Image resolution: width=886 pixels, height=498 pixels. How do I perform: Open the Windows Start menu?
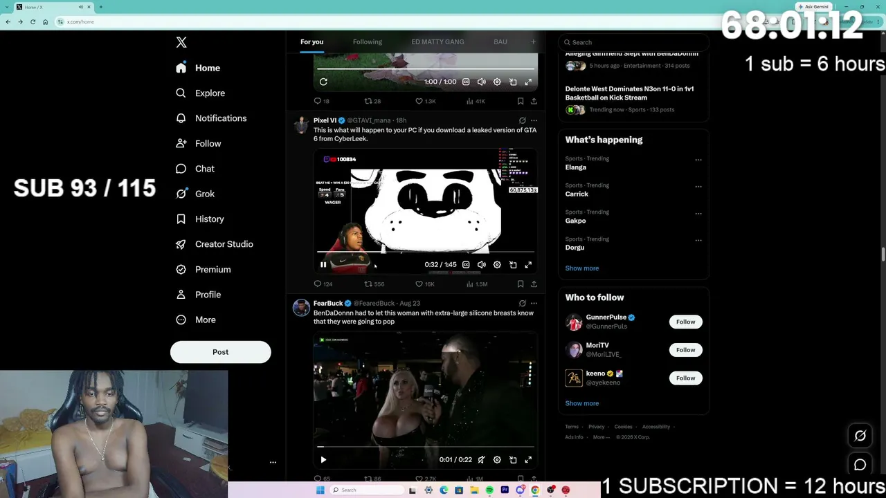[320, 490]
